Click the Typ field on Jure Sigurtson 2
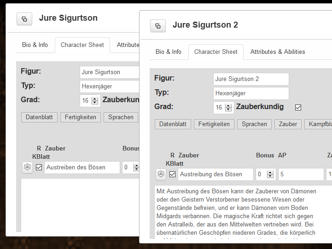Viewport: 332px width, 249px height. pyautogui.click(x=251, y=93)
